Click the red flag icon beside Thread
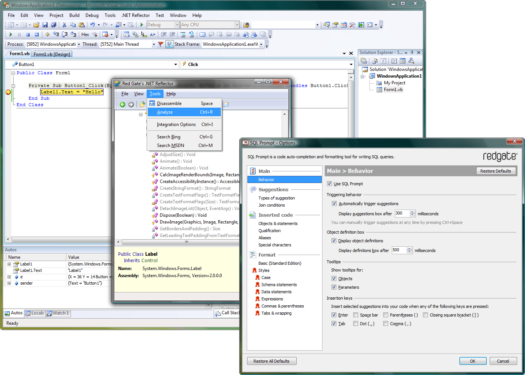 [x=161, y=44]
